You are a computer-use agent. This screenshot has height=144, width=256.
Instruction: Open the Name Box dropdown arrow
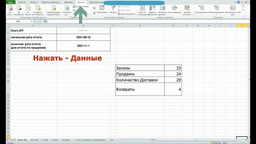pos(31,21)
